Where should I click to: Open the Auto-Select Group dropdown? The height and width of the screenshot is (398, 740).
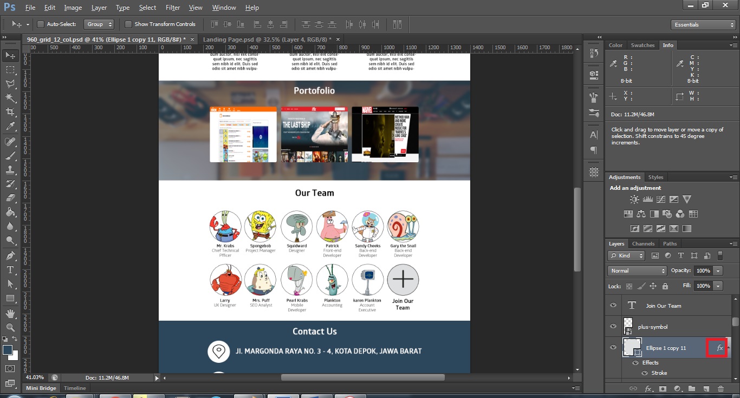coord(99,24)
